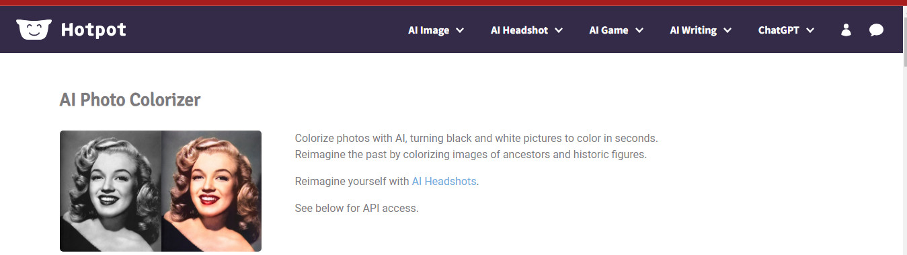Screen dimensions: 907x255
Task: Open the chat bubble feedback icon
Action: [x=876, y=30]
